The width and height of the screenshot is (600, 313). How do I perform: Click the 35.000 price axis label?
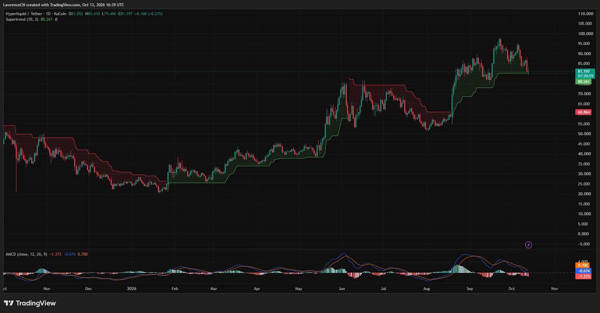click(x=584, y=164)
